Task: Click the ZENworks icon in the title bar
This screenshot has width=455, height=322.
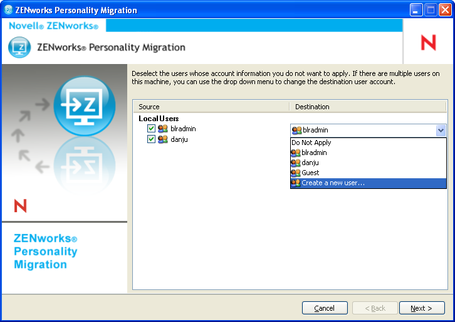Action: coord(8,10)
